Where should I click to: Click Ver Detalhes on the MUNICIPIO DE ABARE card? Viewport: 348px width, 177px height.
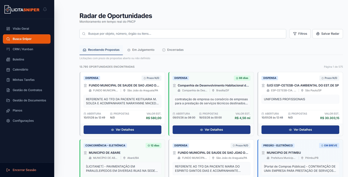(x=122, y=176)
